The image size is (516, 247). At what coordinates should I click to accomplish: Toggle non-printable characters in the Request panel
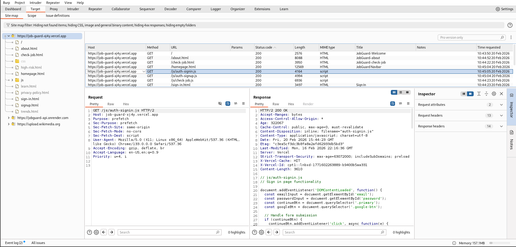tap(236, 103)
